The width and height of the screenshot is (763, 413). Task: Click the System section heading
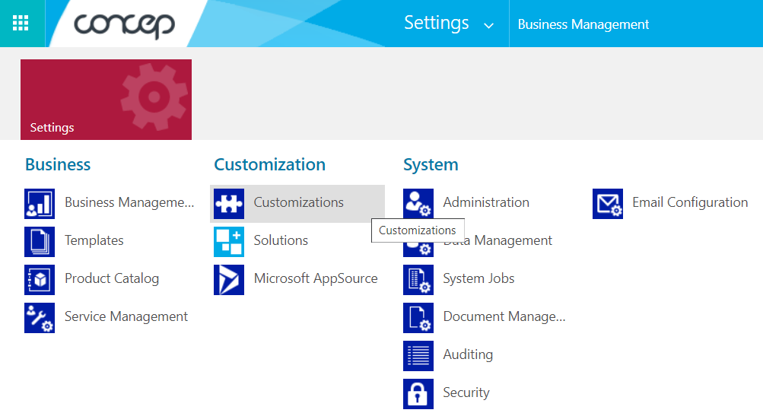click(x=431, y=164)
